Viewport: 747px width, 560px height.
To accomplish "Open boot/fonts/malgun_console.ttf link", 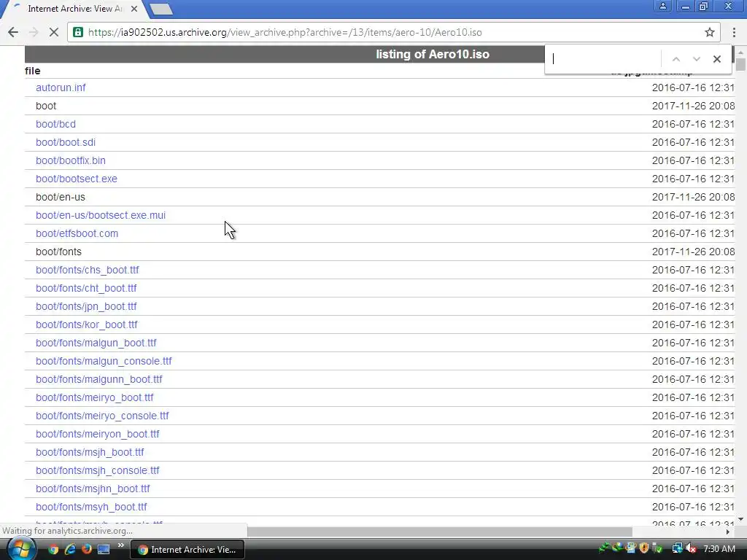I will [104, 361].
